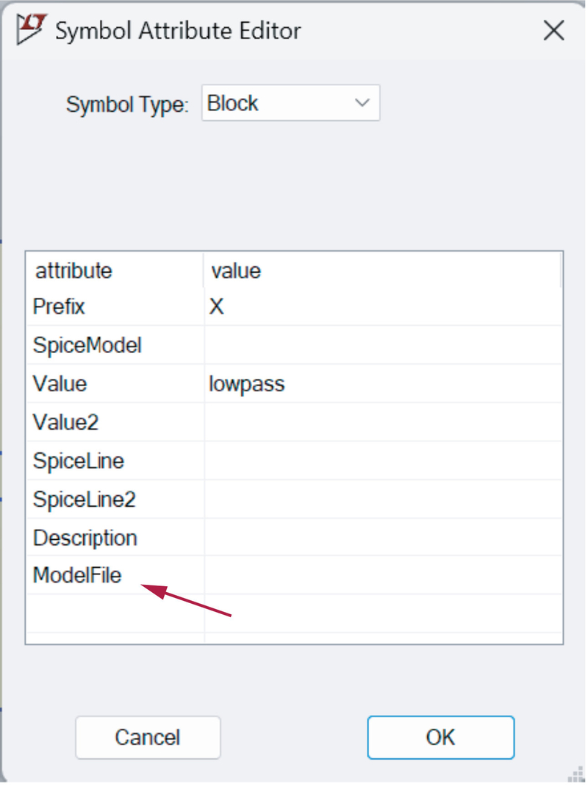Click the Cancel button
Viewport: 588px width, 787px height.
148,737
